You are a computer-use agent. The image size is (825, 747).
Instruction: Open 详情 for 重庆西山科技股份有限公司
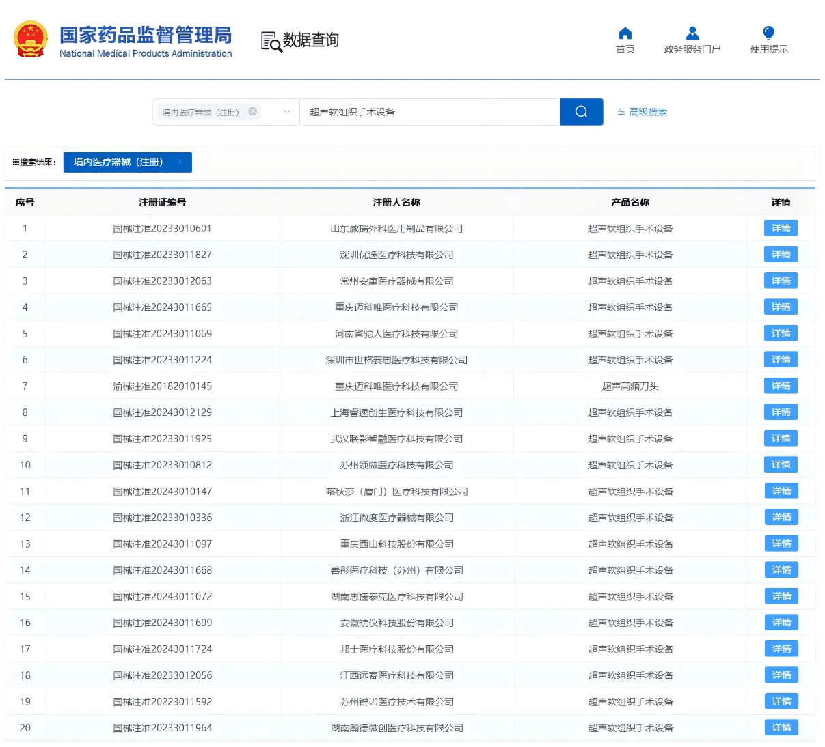point(781,544)
